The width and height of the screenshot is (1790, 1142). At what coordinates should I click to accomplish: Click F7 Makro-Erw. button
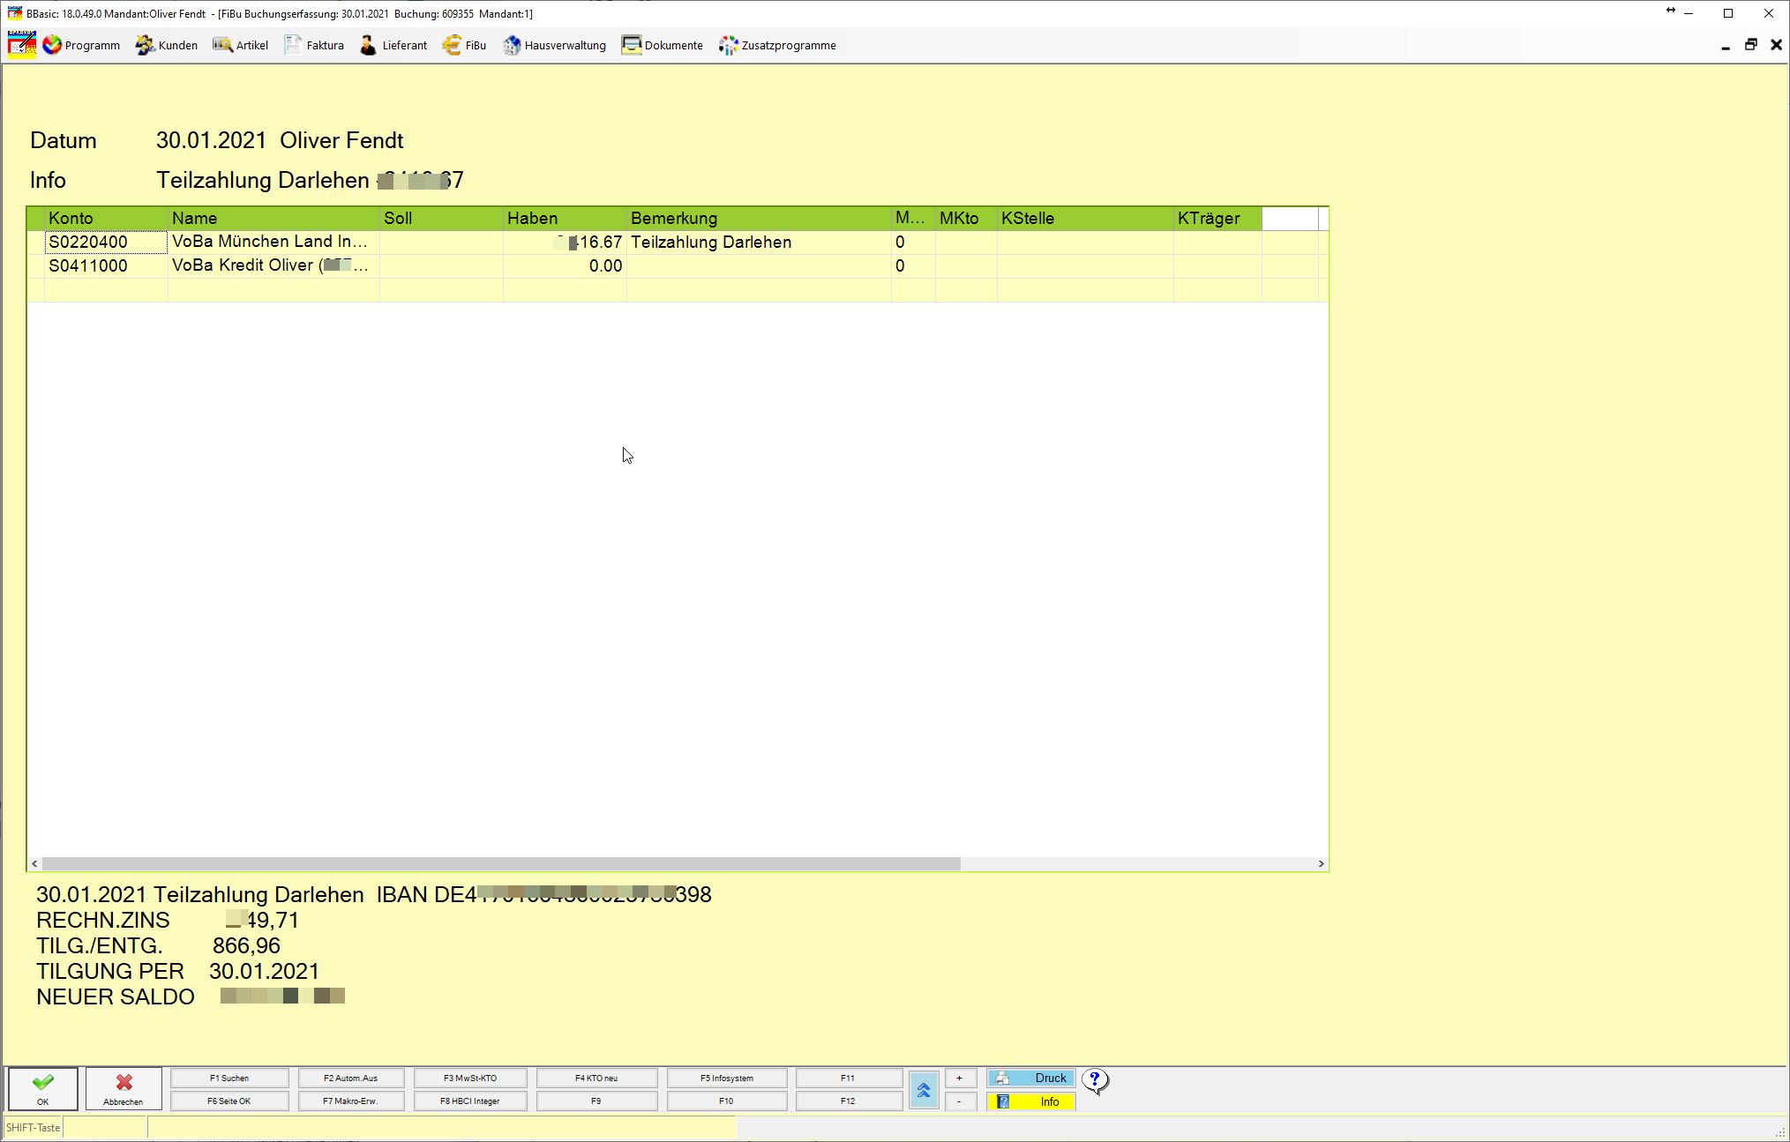point(351,1101)
